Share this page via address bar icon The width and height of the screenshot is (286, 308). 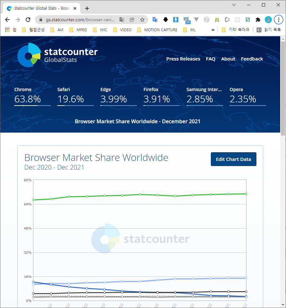[x=132, y=20]
